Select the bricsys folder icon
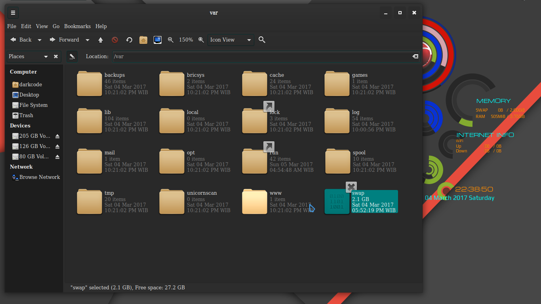541x304 pixels. click(172, 84)
